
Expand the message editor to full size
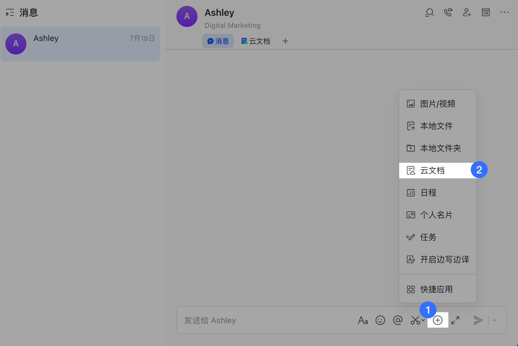(455, 320)
